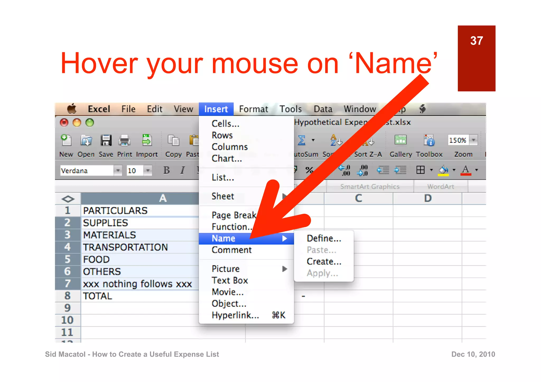Screen dimensions: 541x382
Task: Click the Save floppy disk icon
Action: click(106, 140)
